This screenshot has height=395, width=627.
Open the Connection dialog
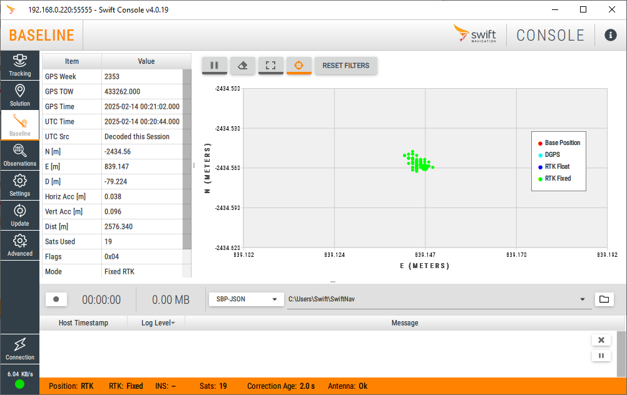[19, 349]
